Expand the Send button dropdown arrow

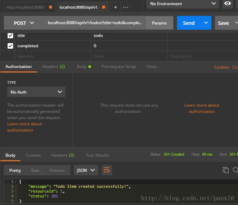[x=206, y=23]
